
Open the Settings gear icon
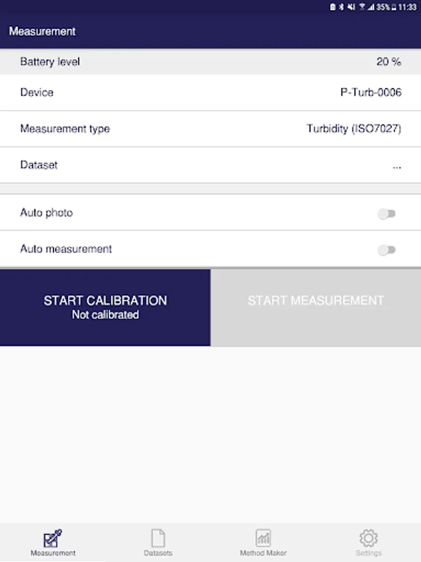click(369, 538)
